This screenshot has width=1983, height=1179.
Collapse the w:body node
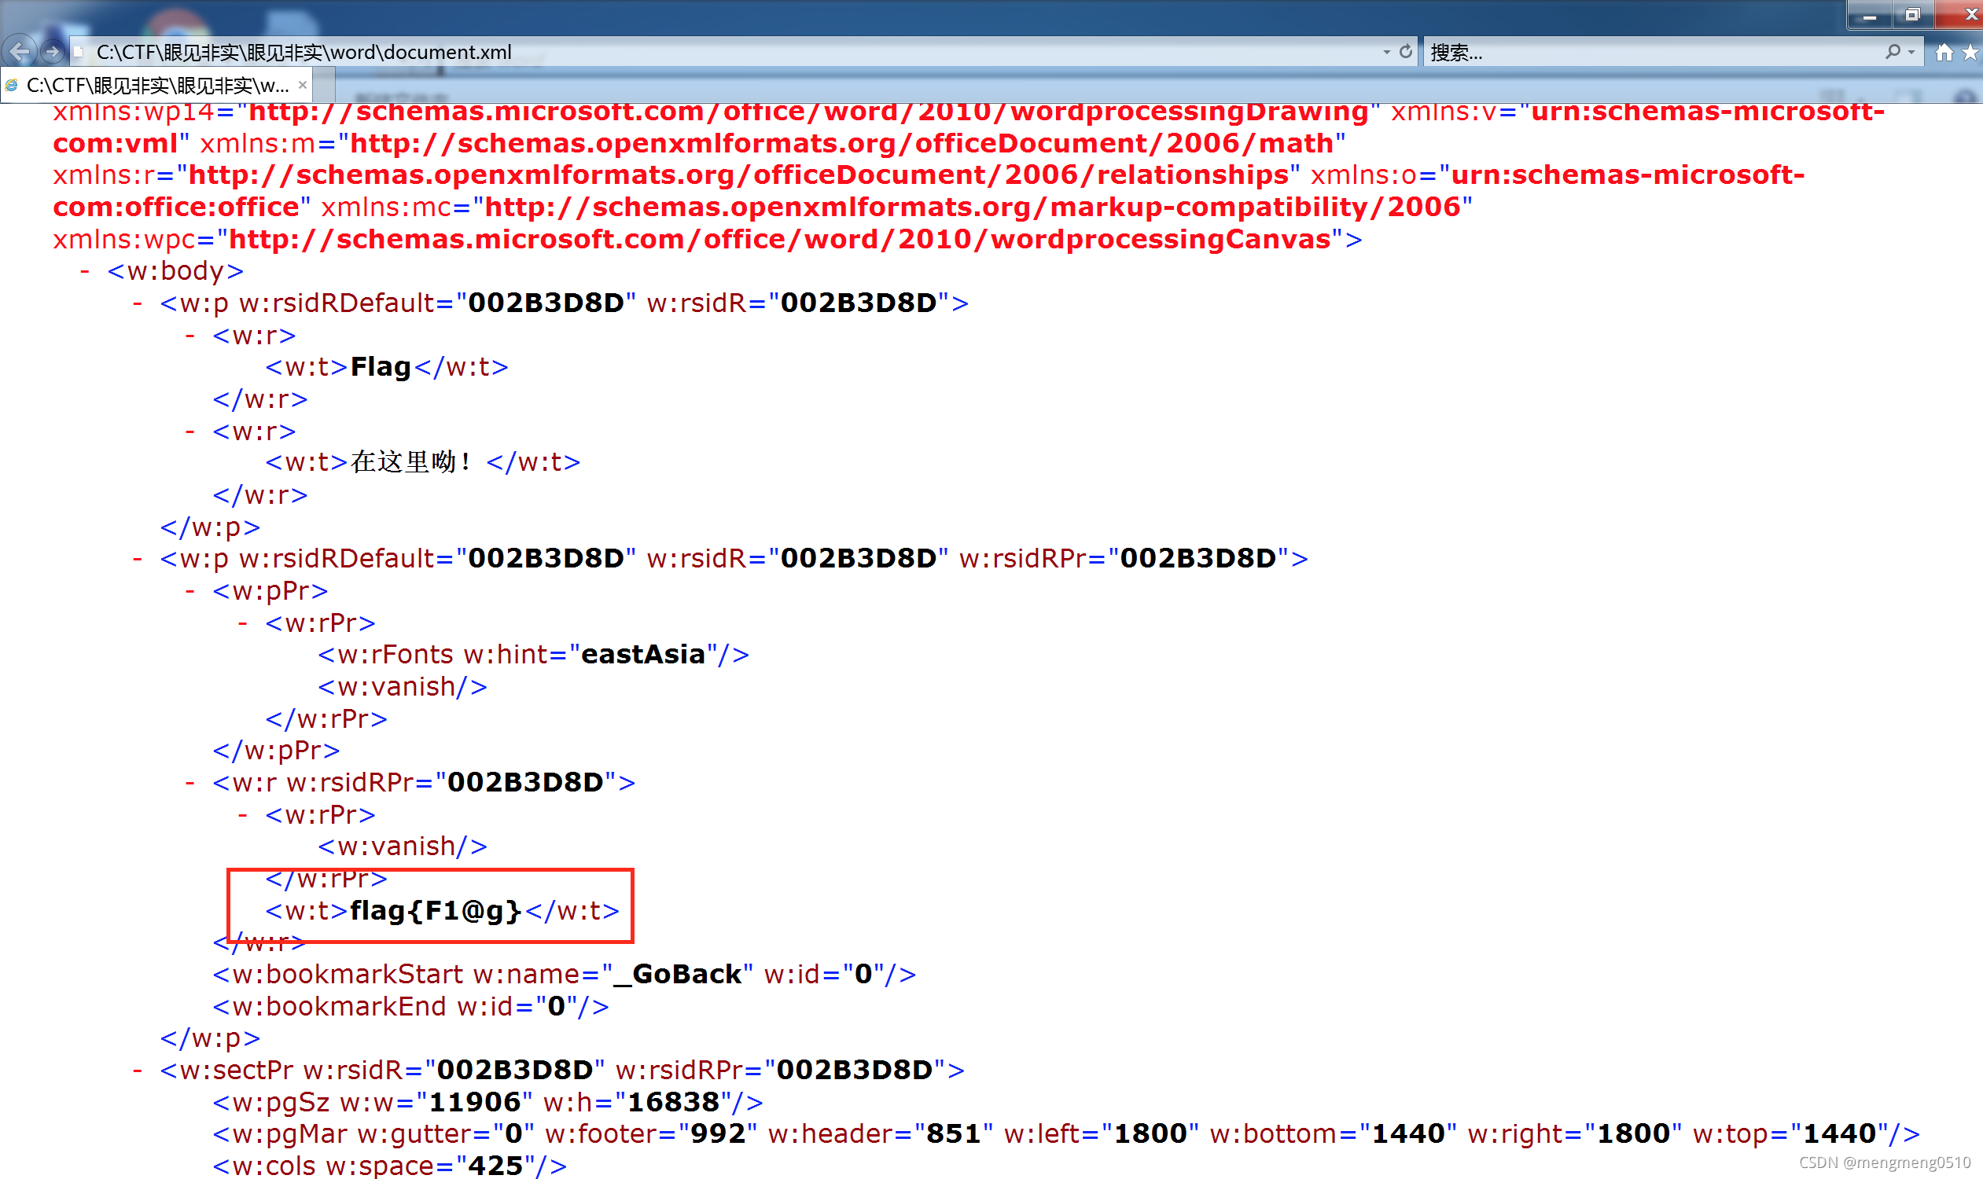84,271
